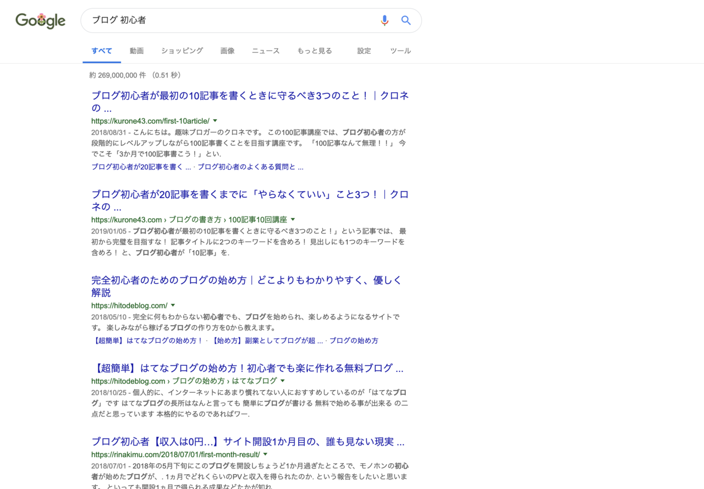Open sitelink 【始め方】副業としてブログが超

(x=267, y=340)
